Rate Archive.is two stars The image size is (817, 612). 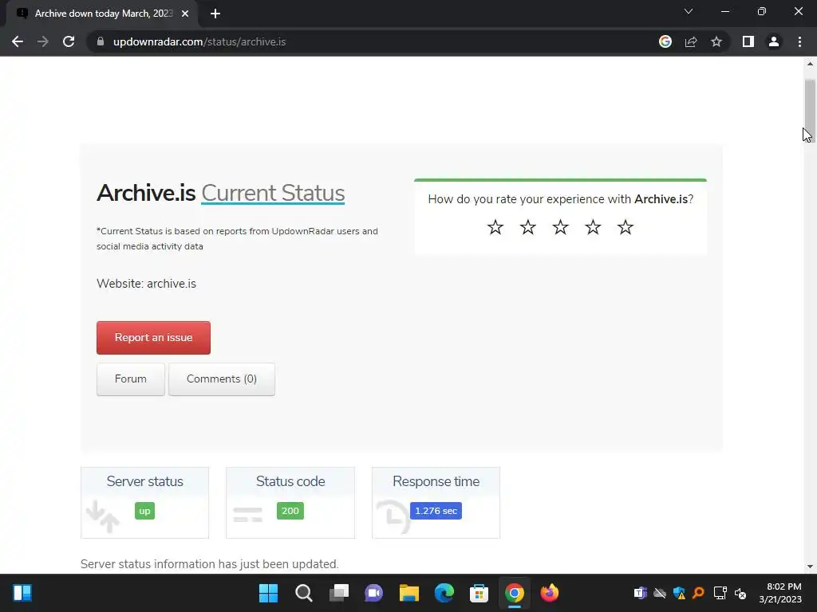(x=528, y=227)
